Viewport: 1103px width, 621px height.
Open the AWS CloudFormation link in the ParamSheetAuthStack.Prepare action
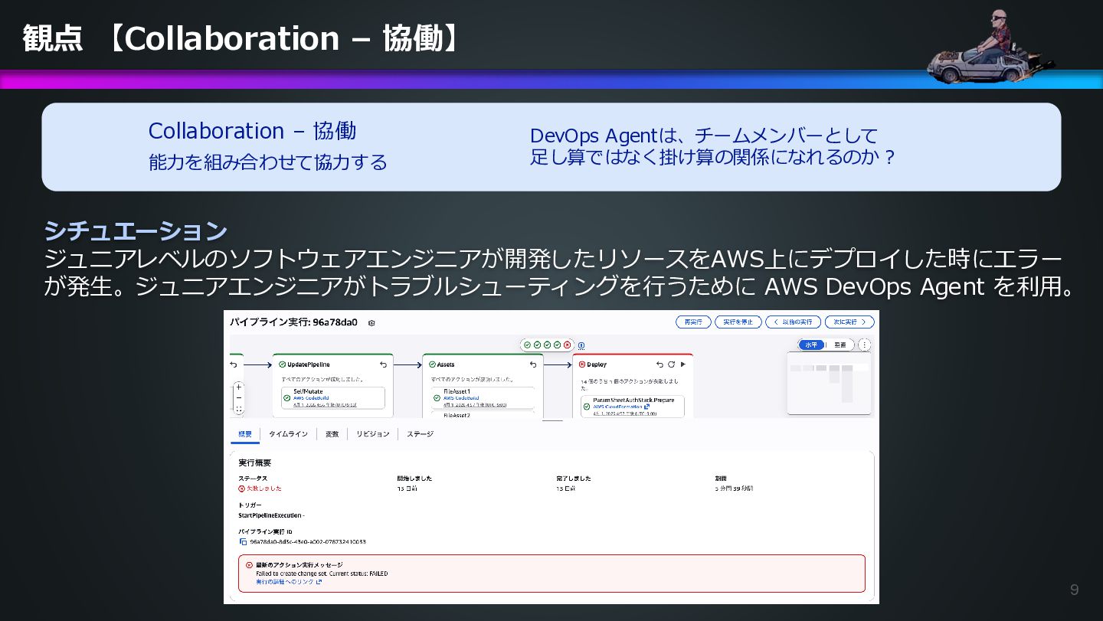[x=620, y=407]
